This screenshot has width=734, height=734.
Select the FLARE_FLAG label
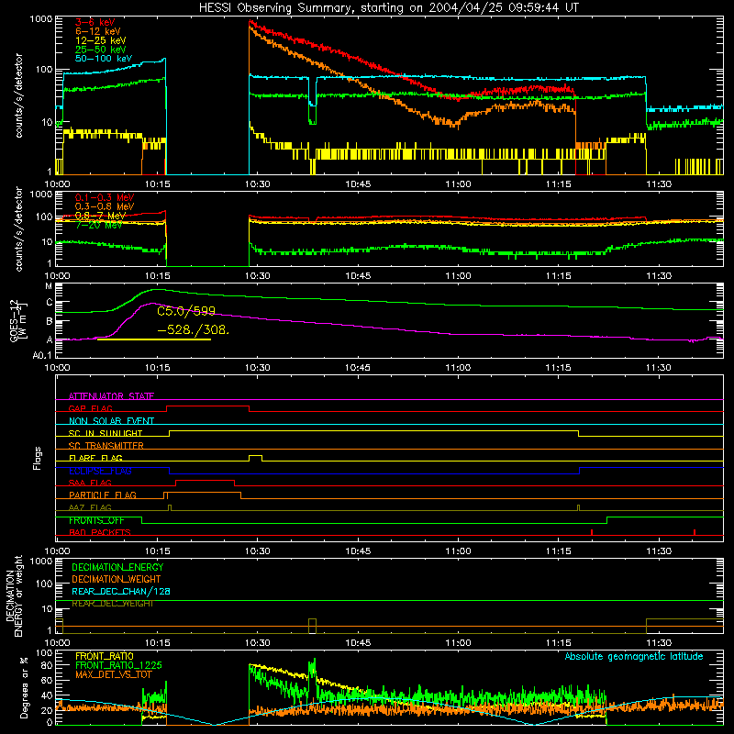(95, 458)
